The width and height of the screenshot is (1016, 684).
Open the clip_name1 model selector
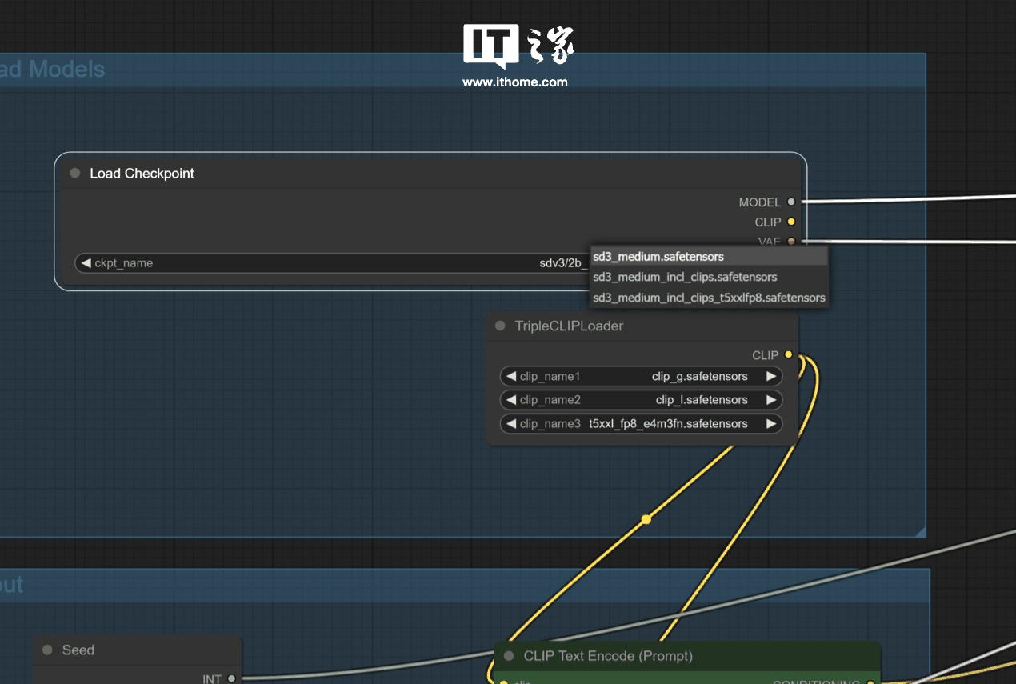pyautogui.click(x=640, y=376)
